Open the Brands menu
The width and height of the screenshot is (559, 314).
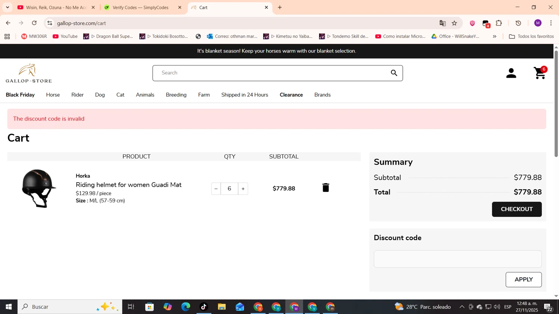tap(322, 95)
